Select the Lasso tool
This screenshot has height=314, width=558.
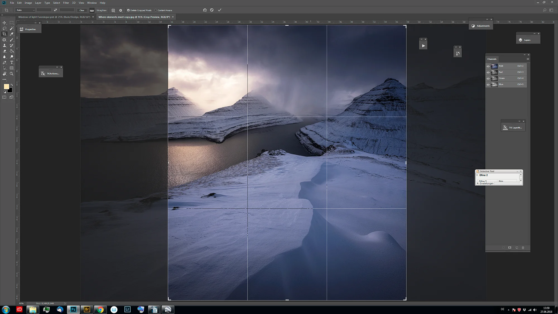(4, 28)
